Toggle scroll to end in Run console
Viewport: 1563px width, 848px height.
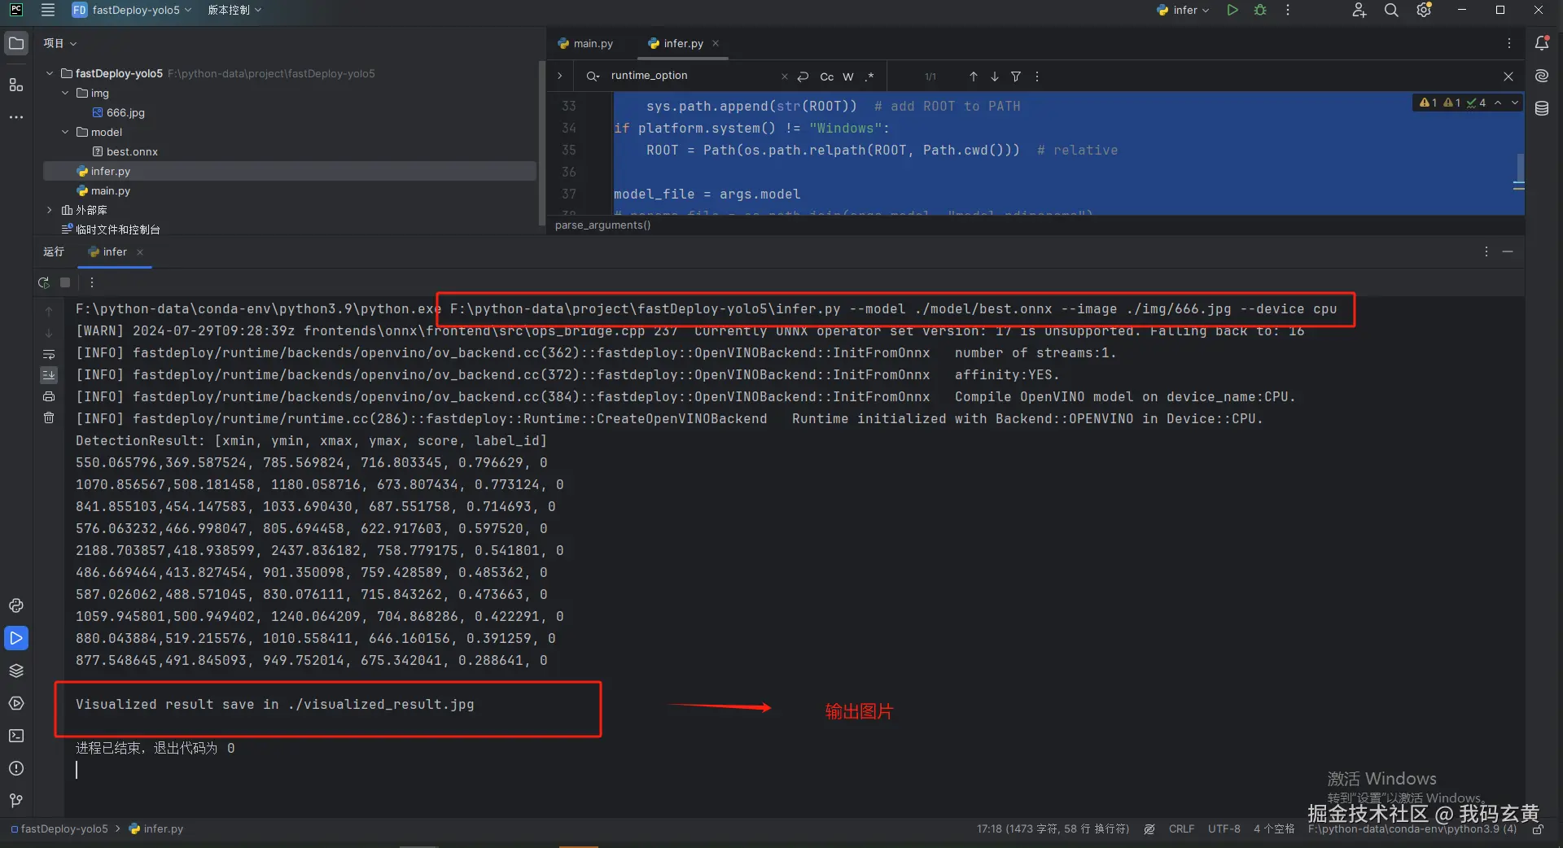pyautogui.click(x=49, y=375)
